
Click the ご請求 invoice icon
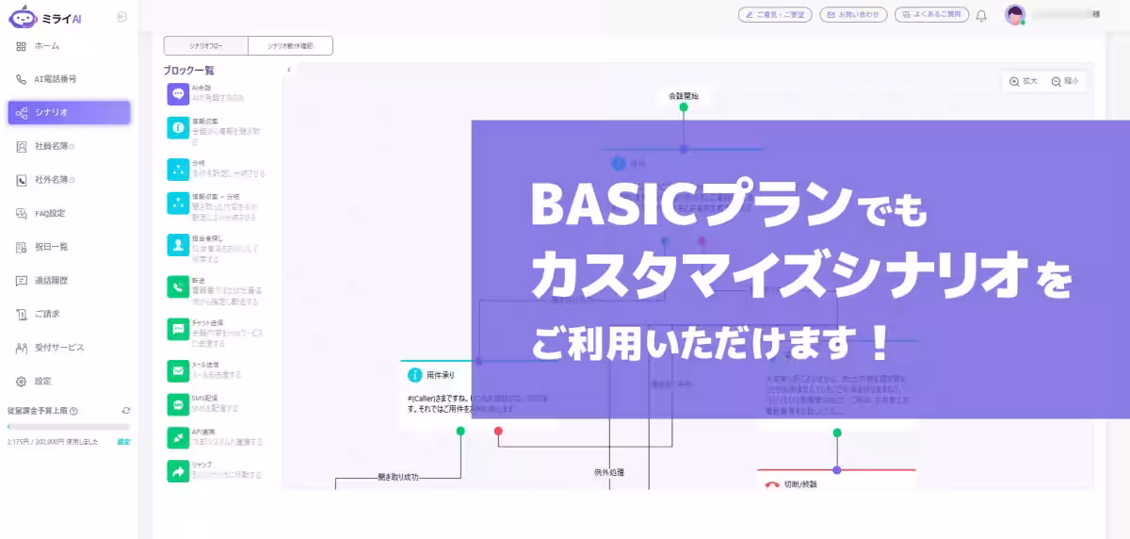(x=22, y=314)
